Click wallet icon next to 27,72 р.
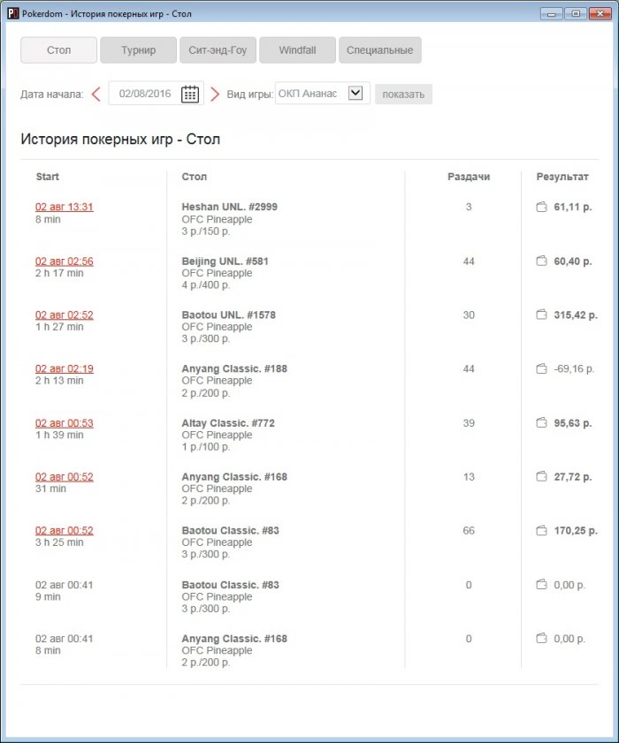Screen dimensions: 619x743 [x=541, y=477]
